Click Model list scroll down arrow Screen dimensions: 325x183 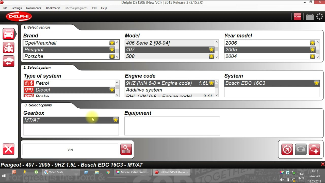[217, 57]
